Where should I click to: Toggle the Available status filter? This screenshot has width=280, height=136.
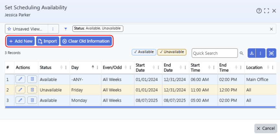(144, 52)
